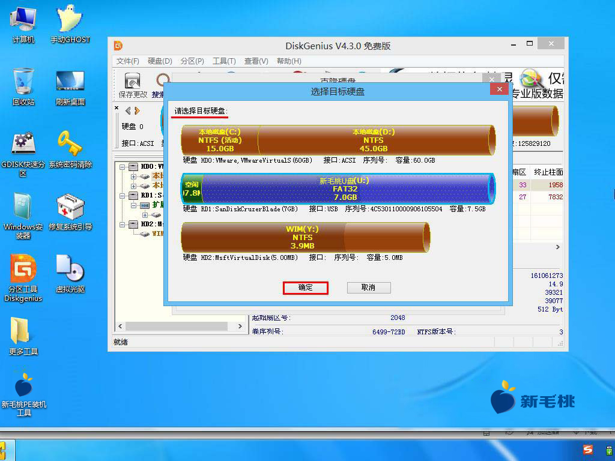Open the 回收站 recycle bin icon
615x461 pixels.
[23, 86]
